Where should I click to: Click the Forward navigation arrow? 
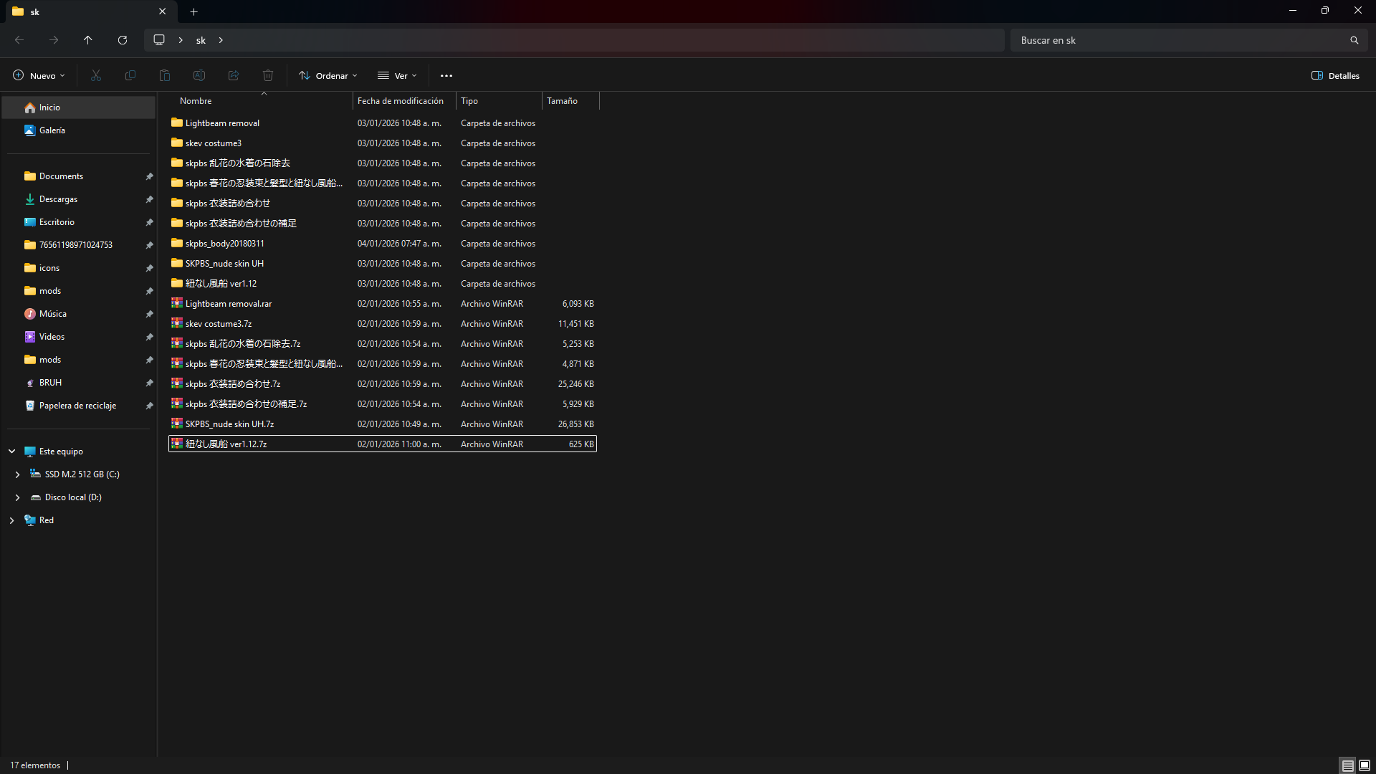coord(54,40)
